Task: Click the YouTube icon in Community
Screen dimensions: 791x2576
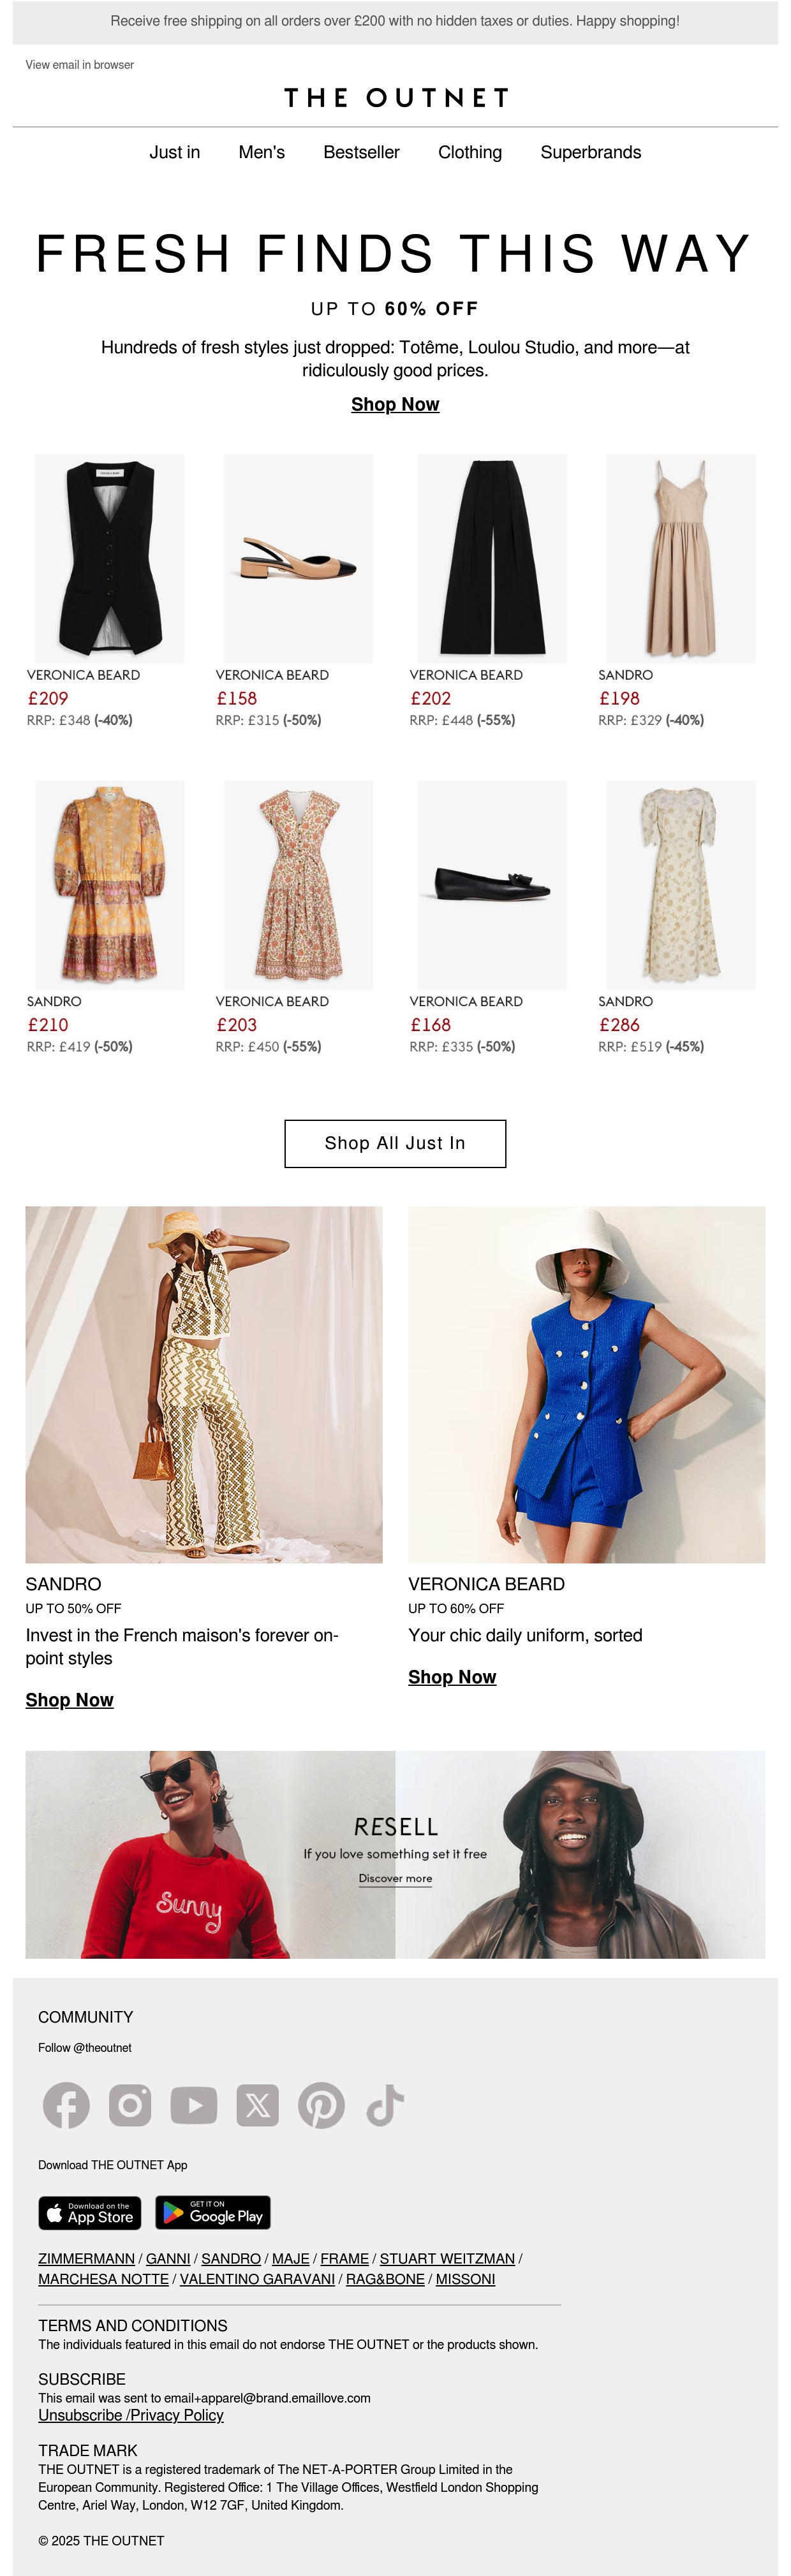Action: point(194,2105)
